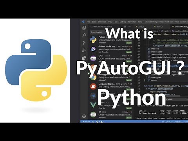Install the Python extension
The width and height of the screenshot is (188, 141).
(129, 43)
